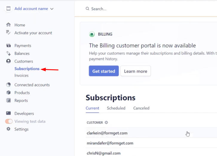Click the Home house icon
Screen dimensions: 217x156
click(x=8, y=25)
